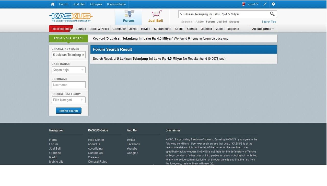Open the Search Tips link
The image size is (327, 186).
coord(269,22)
